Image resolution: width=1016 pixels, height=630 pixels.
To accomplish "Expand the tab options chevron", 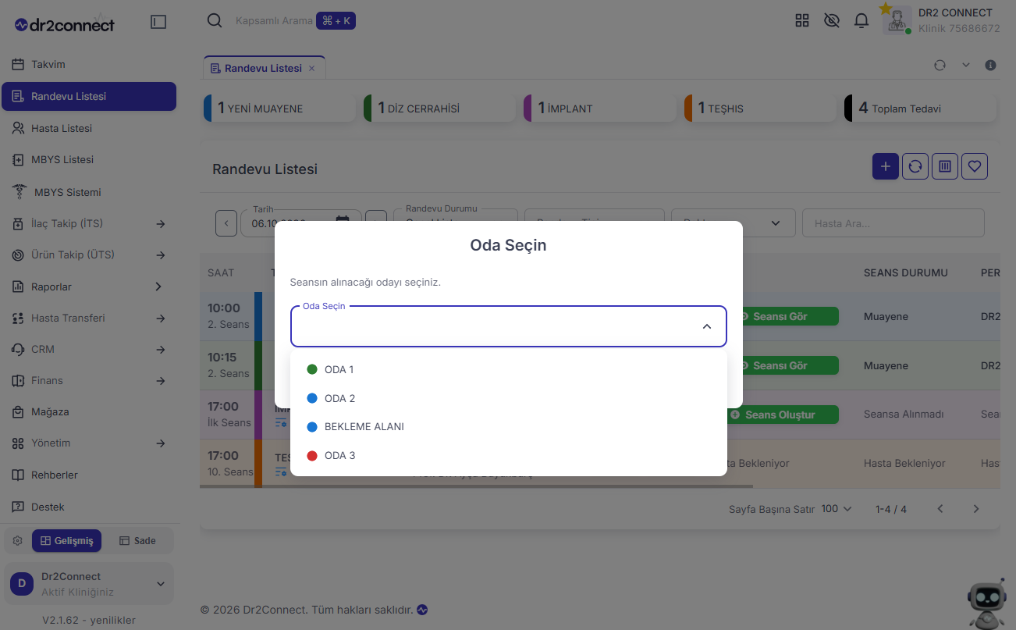I will (x=966, y=66).
